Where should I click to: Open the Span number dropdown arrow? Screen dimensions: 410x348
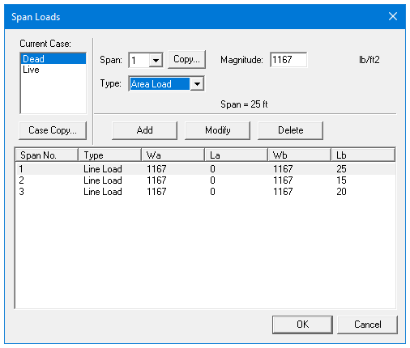click(x=156, y=60)
